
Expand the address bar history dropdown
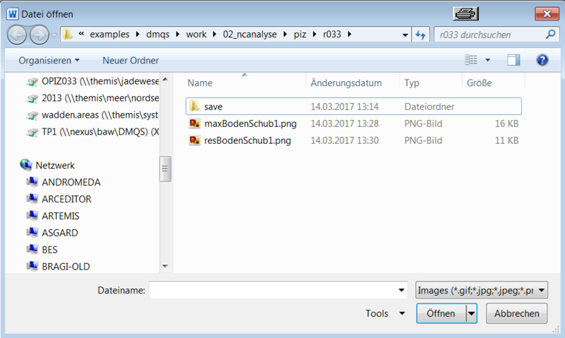click(x=405, y=34)
